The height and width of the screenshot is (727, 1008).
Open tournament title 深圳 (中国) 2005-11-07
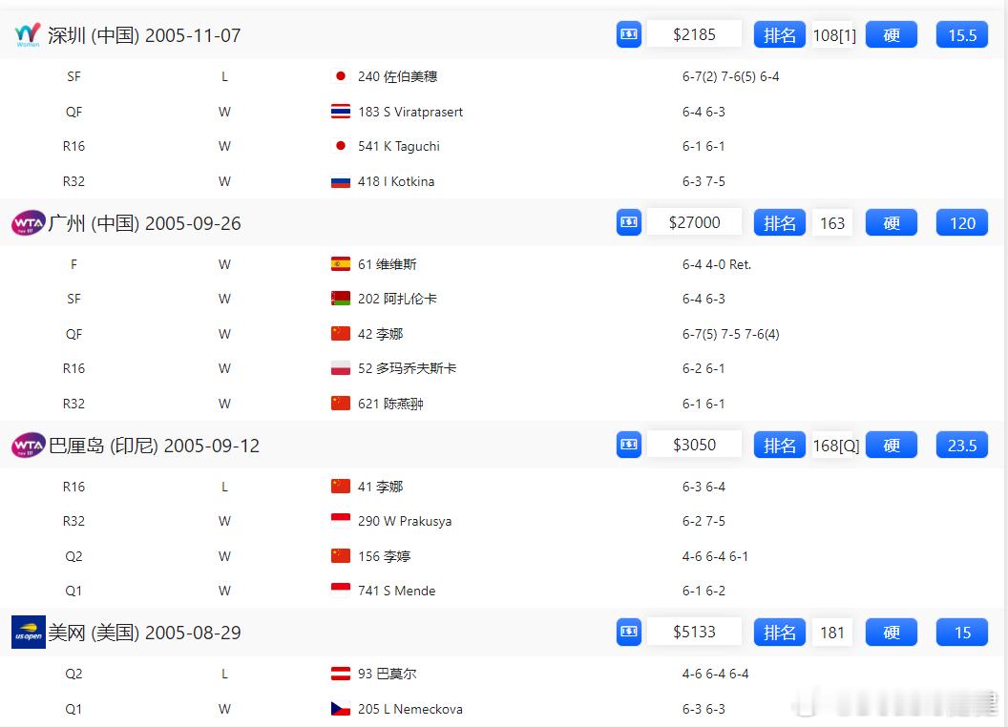pos(144,35)
